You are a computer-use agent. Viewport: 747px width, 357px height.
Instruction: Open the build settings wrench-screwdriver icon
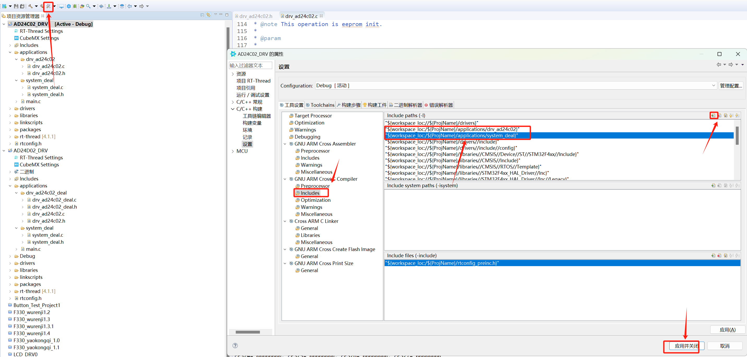click(48, 6)
